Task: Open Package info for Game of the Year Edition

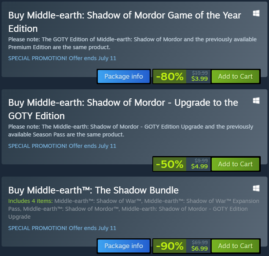Action: point(124,76)
